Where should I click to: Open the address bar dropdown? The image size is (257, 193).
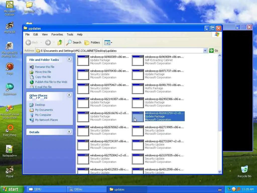[x=205, y=51]
